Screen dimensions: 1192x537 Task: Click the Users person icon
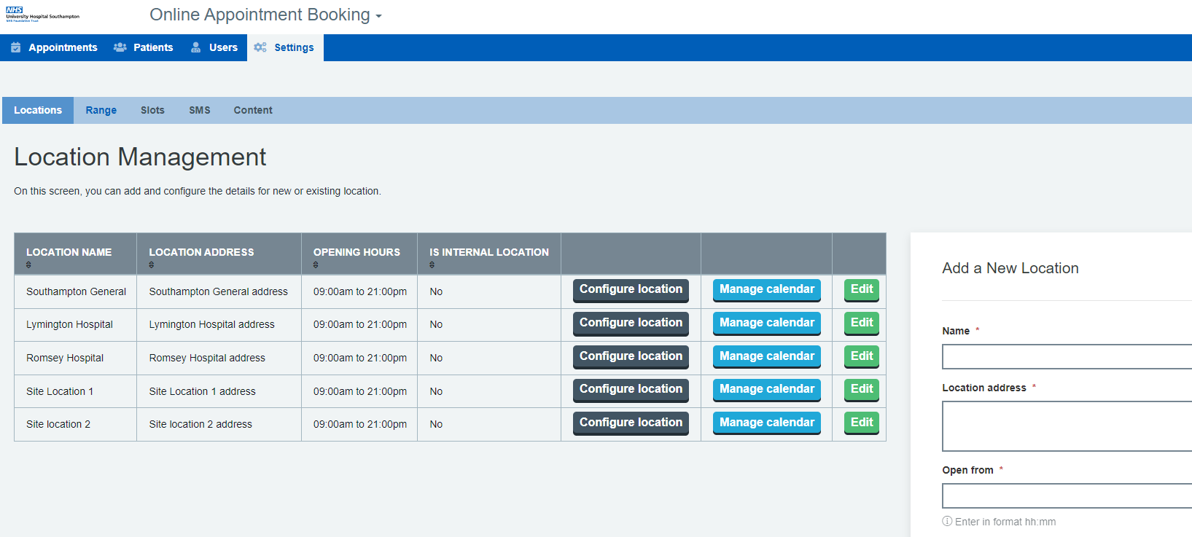click(196, 47)
